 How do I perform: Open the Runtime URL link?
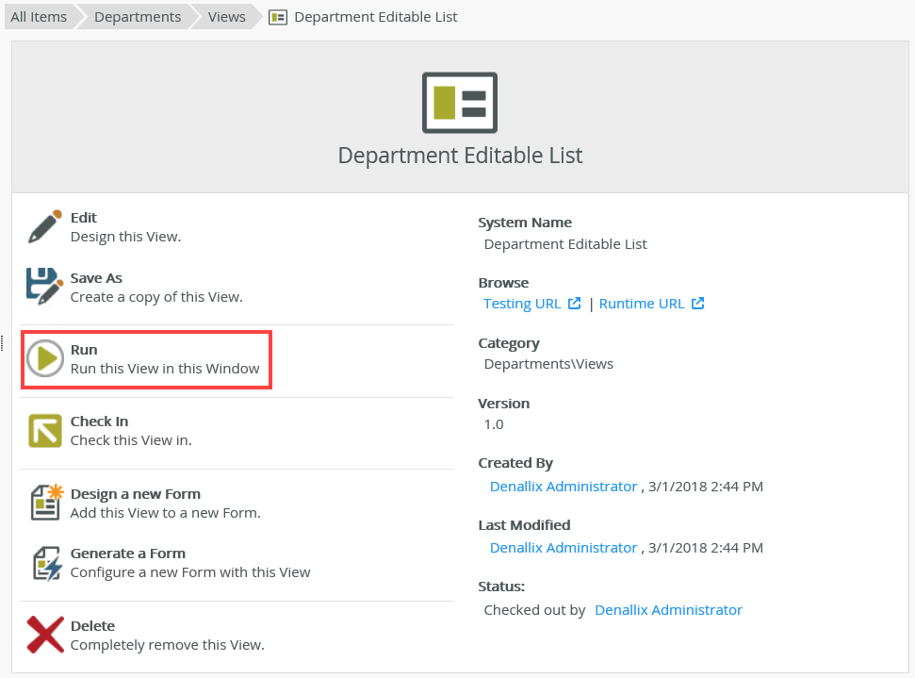pos(642,304)
